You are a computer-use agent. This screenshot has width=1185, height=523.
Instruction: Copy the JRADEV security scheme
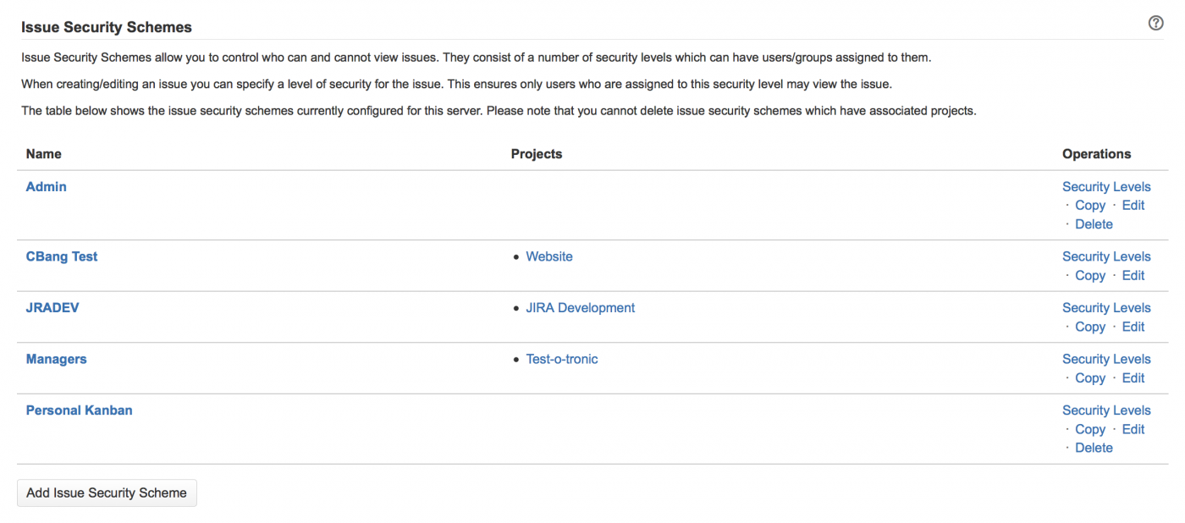1089,327
